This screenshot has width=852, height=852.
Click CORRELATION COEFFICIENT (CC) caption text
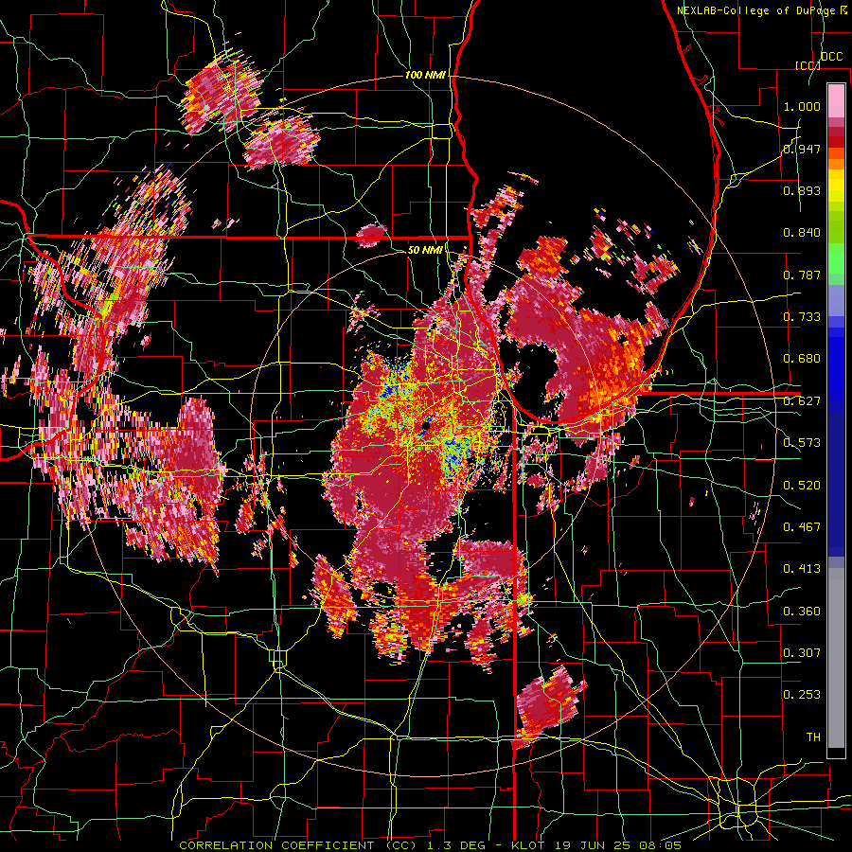(298, 845)
